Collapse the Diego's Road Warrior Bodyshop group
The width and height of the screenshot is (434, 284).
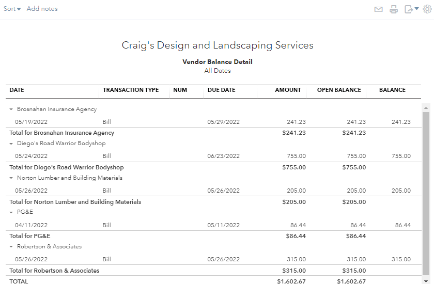click(11, 144)
